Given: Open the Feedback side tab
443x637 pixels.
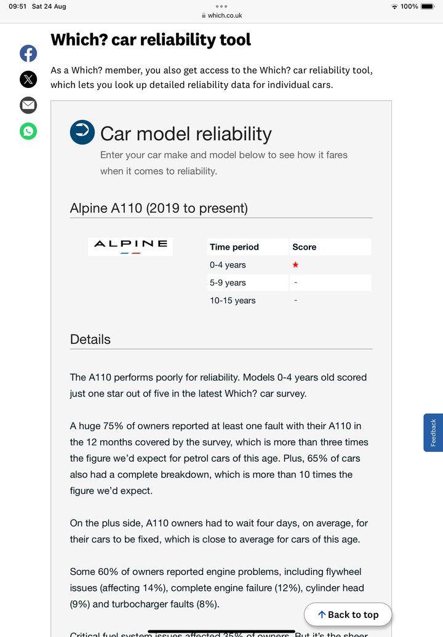Looking at the screenshot, I should (433, 433).
